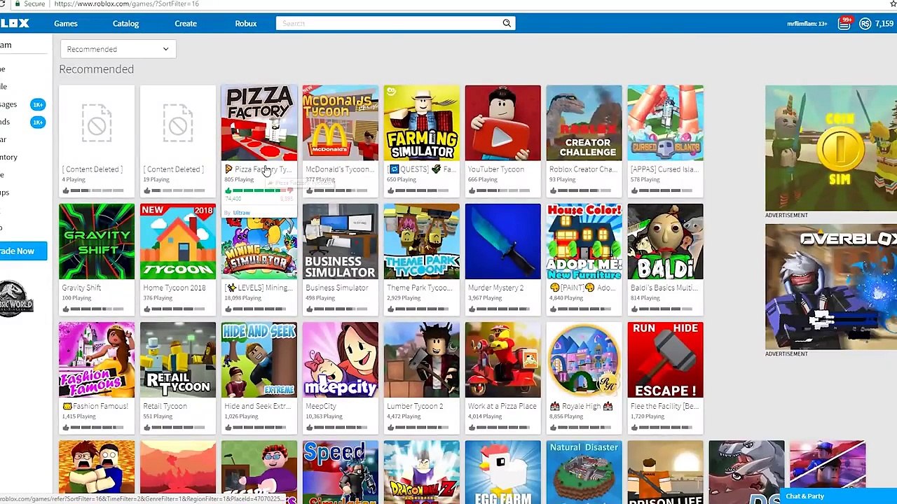Expand the Recommended sort dropdown

(118, 49)
